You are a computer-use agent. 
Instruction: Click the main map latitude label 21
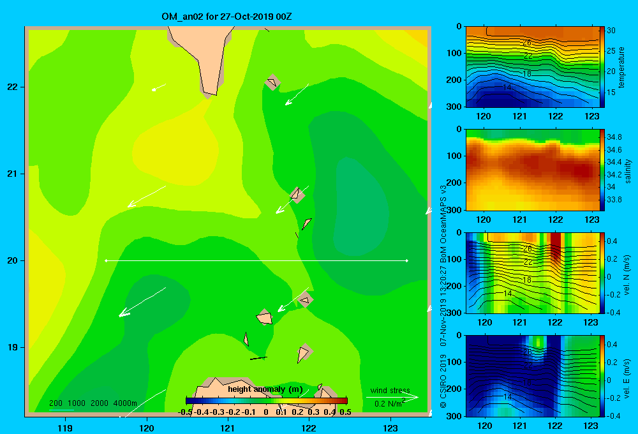pos(13,174)
